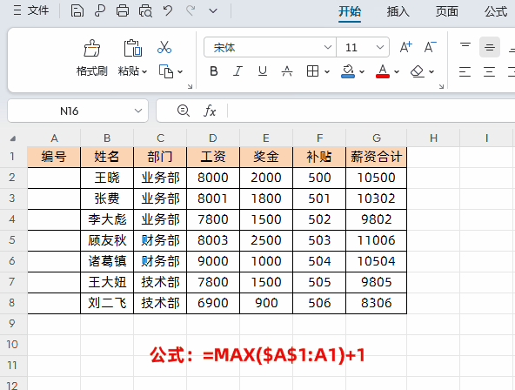515x390 pixels.
Task: Open font settings dialog launcher
Action: pyautogui.click(x=441, y=86)
